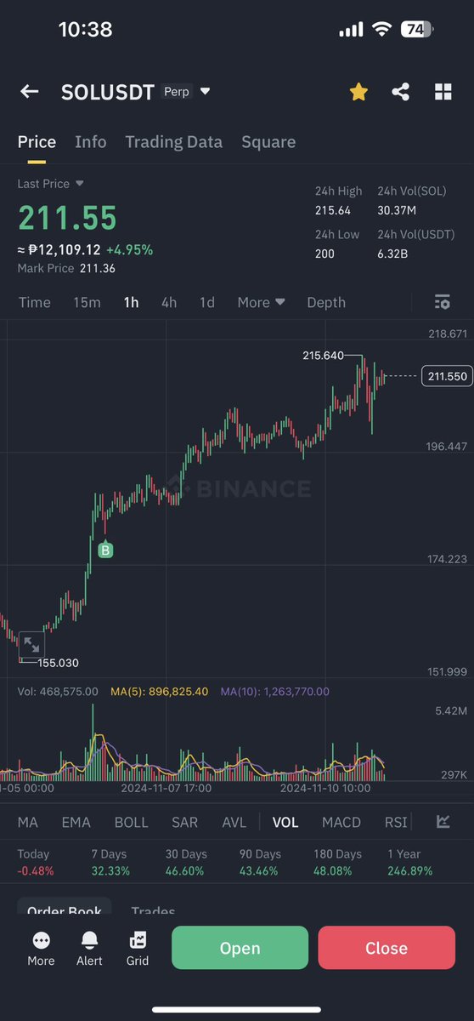Tap the Wi-Fi status icon
Screen dimensions: 474x1021
[x=381, y=29]
